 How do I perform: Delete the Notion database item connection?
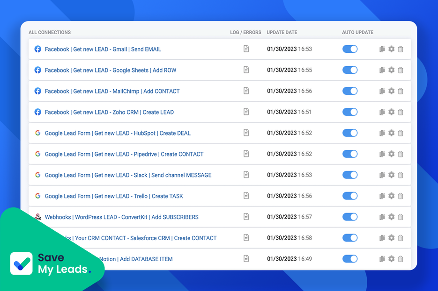pos(401,258)
